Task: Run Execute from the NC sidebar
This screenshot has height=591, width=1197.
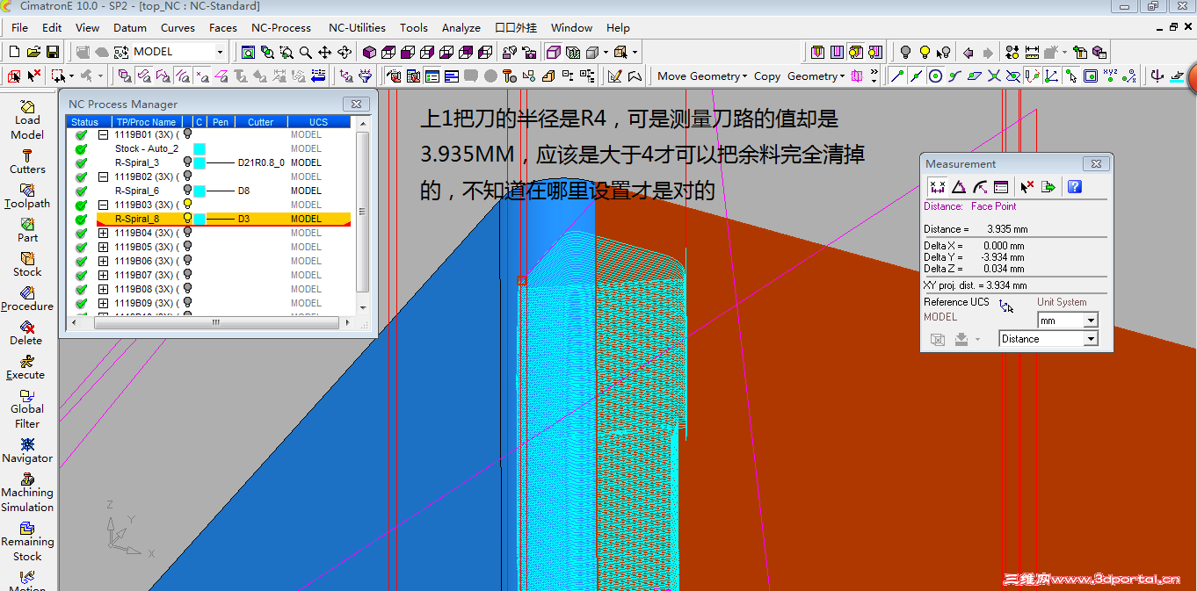Action: pos(25,367)
